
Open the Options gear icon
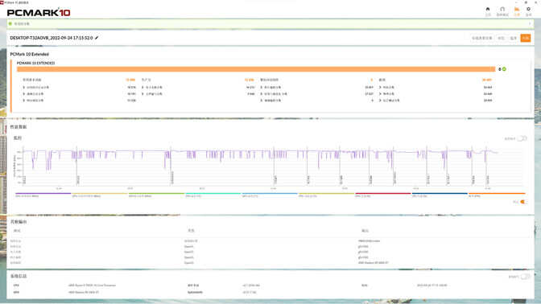[528, 10]
